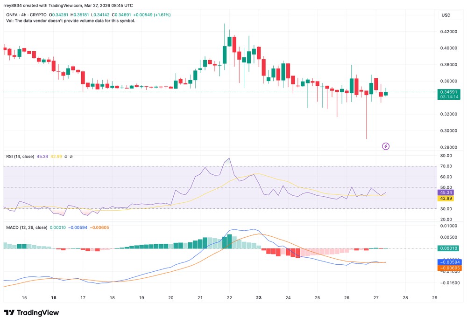Click the 50.00 RSI axis label
Image resolution: width=467 pixels, height=323 pixels.
[x=446, y=187]
